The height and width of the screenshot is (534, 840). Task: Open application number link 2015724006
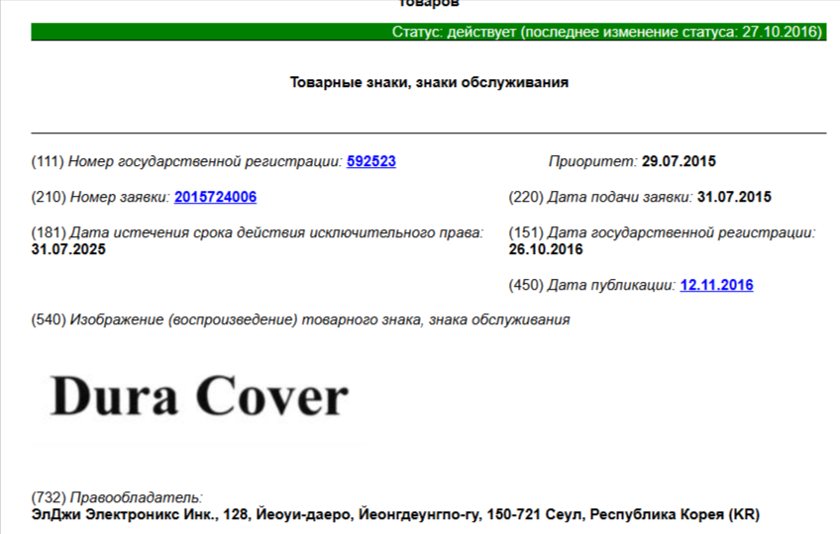pos(215,197)
